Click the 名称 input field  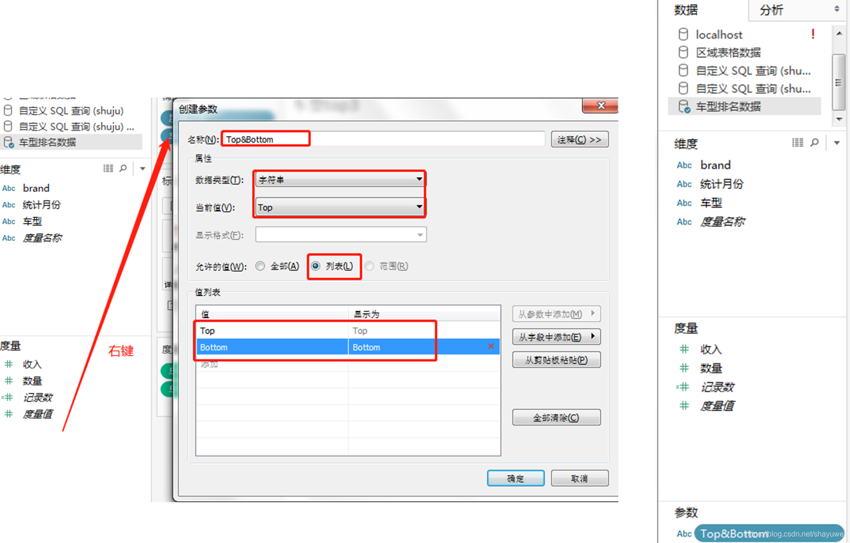point(383,139)
